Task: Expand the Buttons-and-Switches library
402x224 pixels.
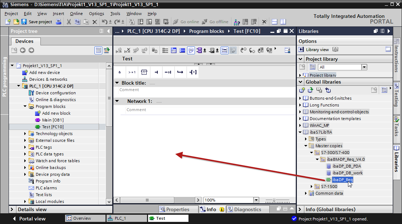Action: 300,98
